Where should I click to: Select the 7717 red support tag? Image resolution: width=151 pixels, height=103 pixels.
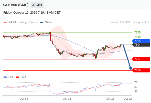141,59
